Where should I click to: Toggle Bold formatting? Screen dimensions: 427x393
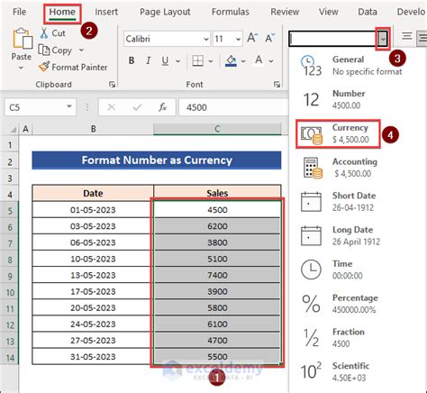pyautogui.click(x=132, y=60)
